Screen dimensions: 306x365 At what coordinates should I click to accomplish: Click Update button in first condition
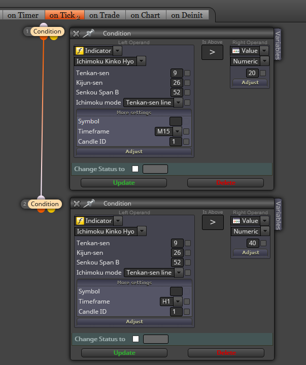tap(124, 183)
